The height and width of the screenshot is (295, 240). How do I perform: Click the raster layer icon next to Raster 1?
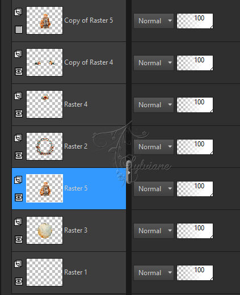coord(18,264)
